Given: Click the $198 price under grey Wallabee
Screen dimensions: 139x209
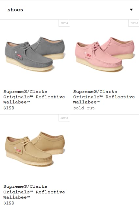Looking at the screenshot, I should [x=9, y=108].
